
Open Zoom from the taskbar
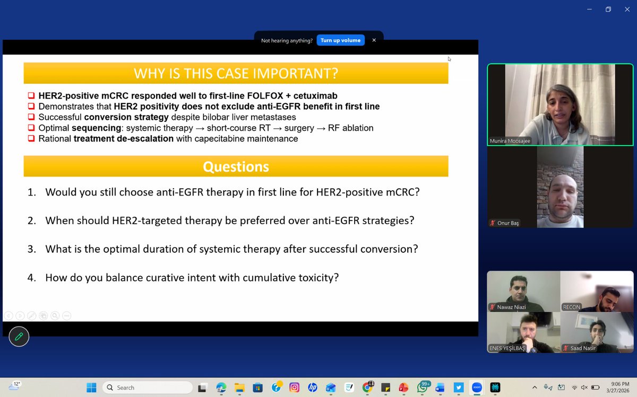pyautogui.click(x=477, y=387)
